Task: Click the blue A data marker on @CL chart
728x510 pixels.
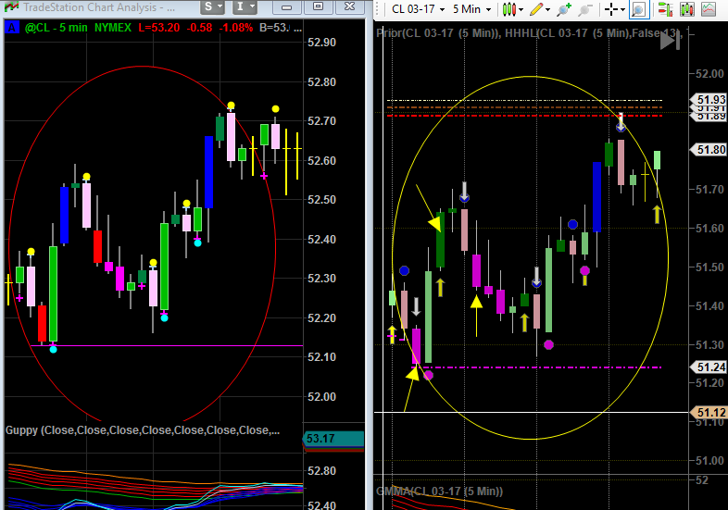Action: (12, 28)
